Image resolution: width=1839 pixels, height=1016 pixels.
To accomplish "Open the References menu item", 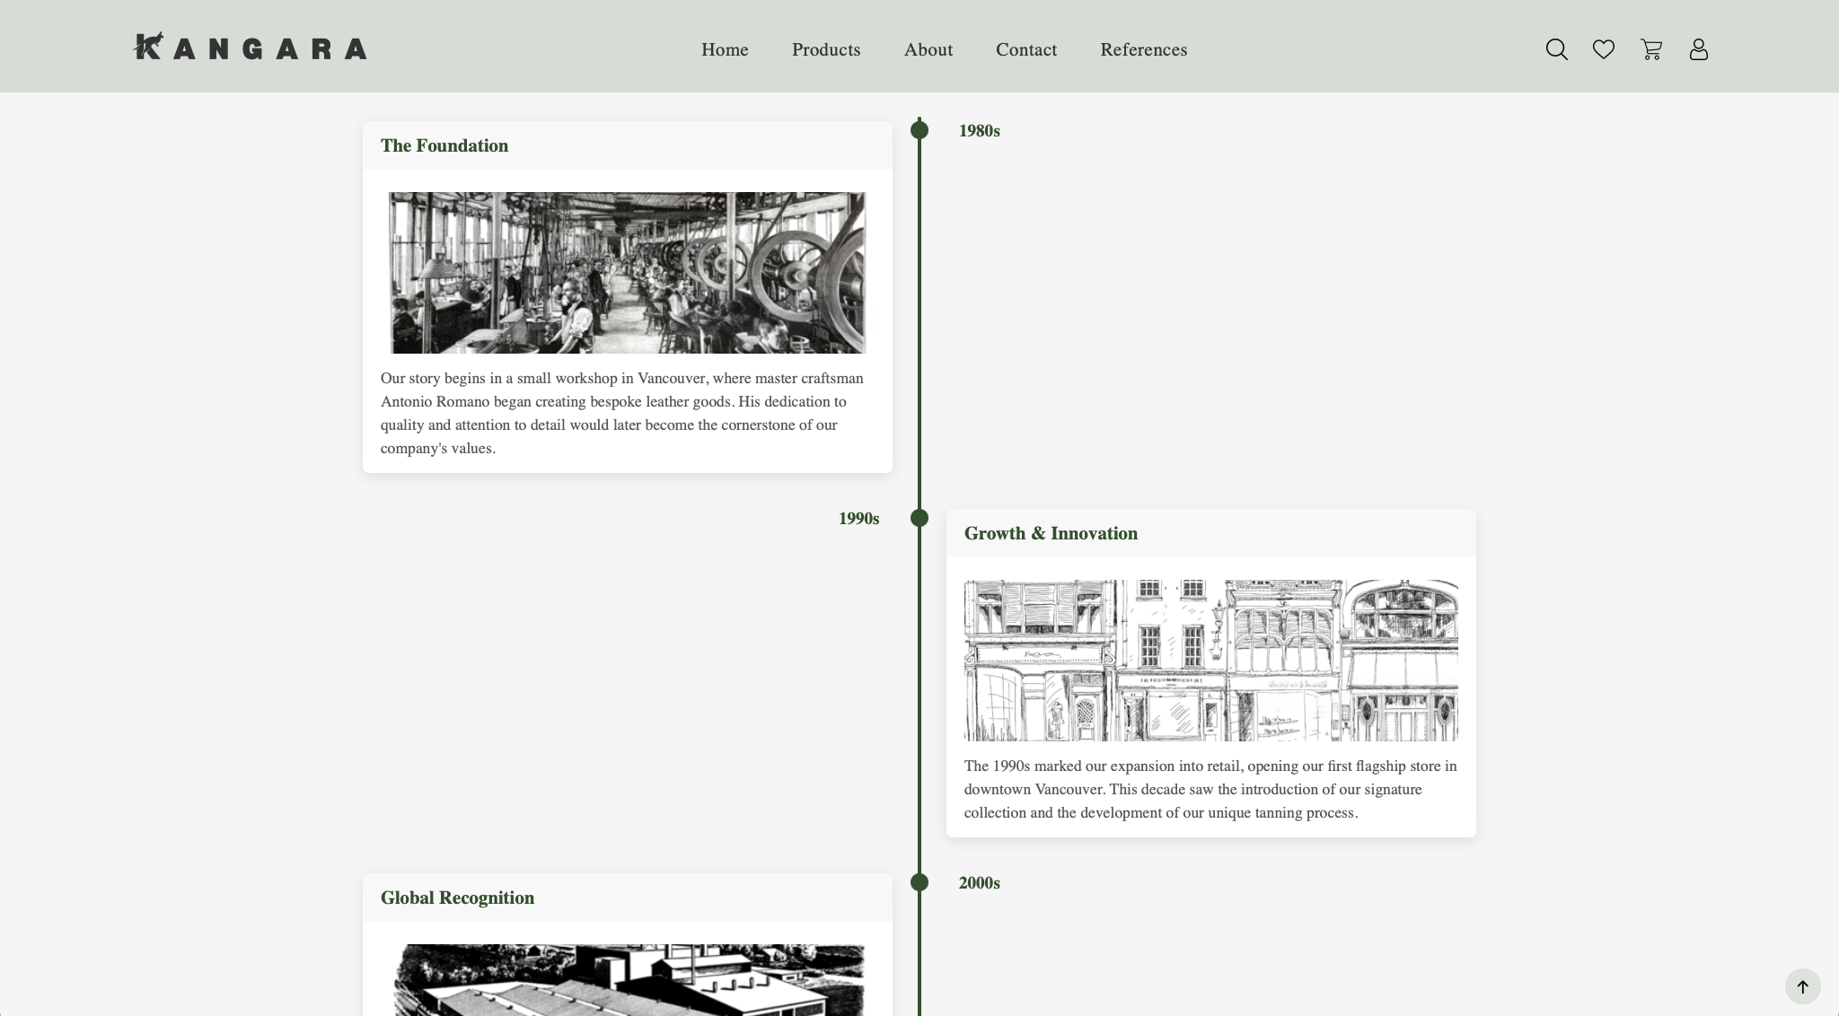I will pyautogui.click(x=1144, y=49).
